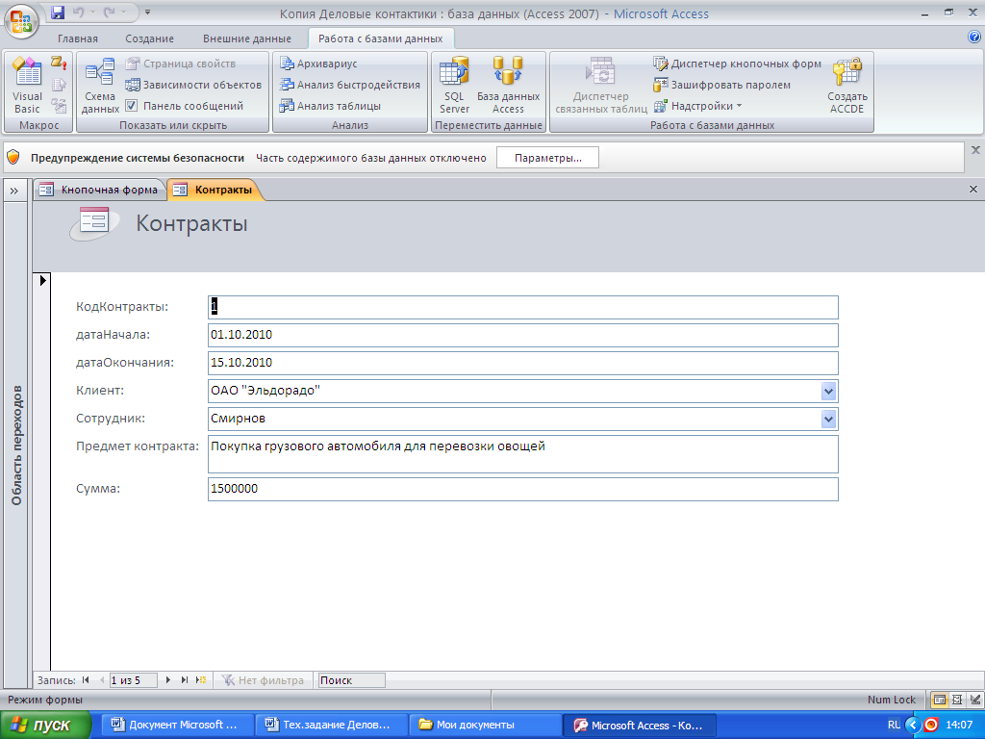Open Access Help question icon
Screen dimensions: 985x739
(974, 38)
